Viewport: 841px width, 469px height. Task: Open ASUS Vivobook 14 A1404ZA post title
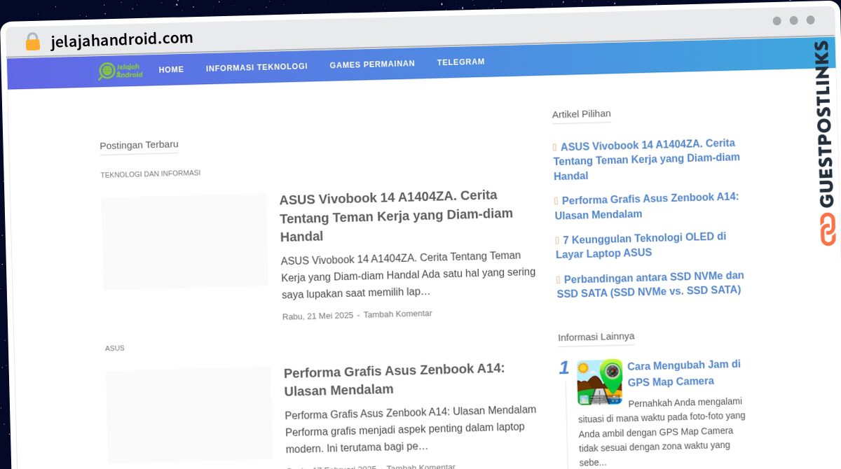(x=397, y=216)
